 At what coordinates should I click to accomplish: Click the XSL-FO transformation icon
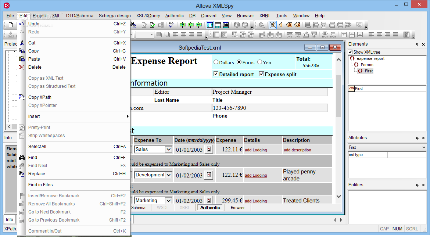pyautogui.click(x=191, y=25)
